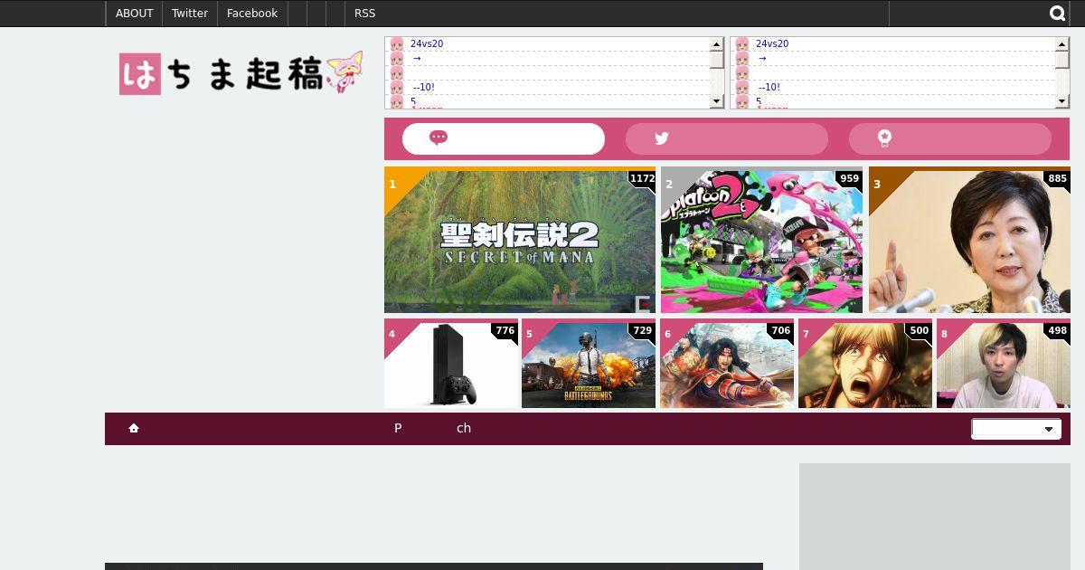Open rank 1 Secret of Mana thumbnail
Viewport: 1085px width, 570px height.
pyautogui.click(x=520, y=240)
